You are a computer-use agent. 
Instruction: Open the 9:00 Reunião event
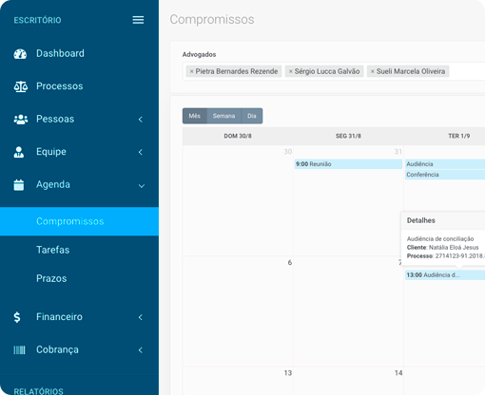coord(348,164)
